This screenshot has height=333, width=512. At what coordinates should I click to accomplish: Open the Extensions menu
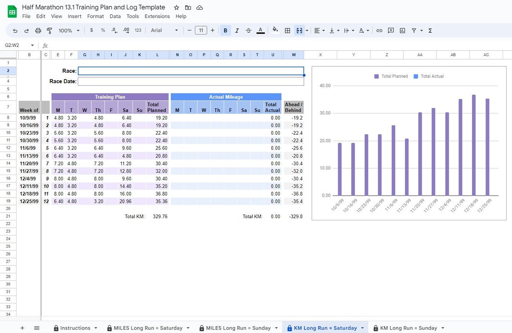[157, 16]
